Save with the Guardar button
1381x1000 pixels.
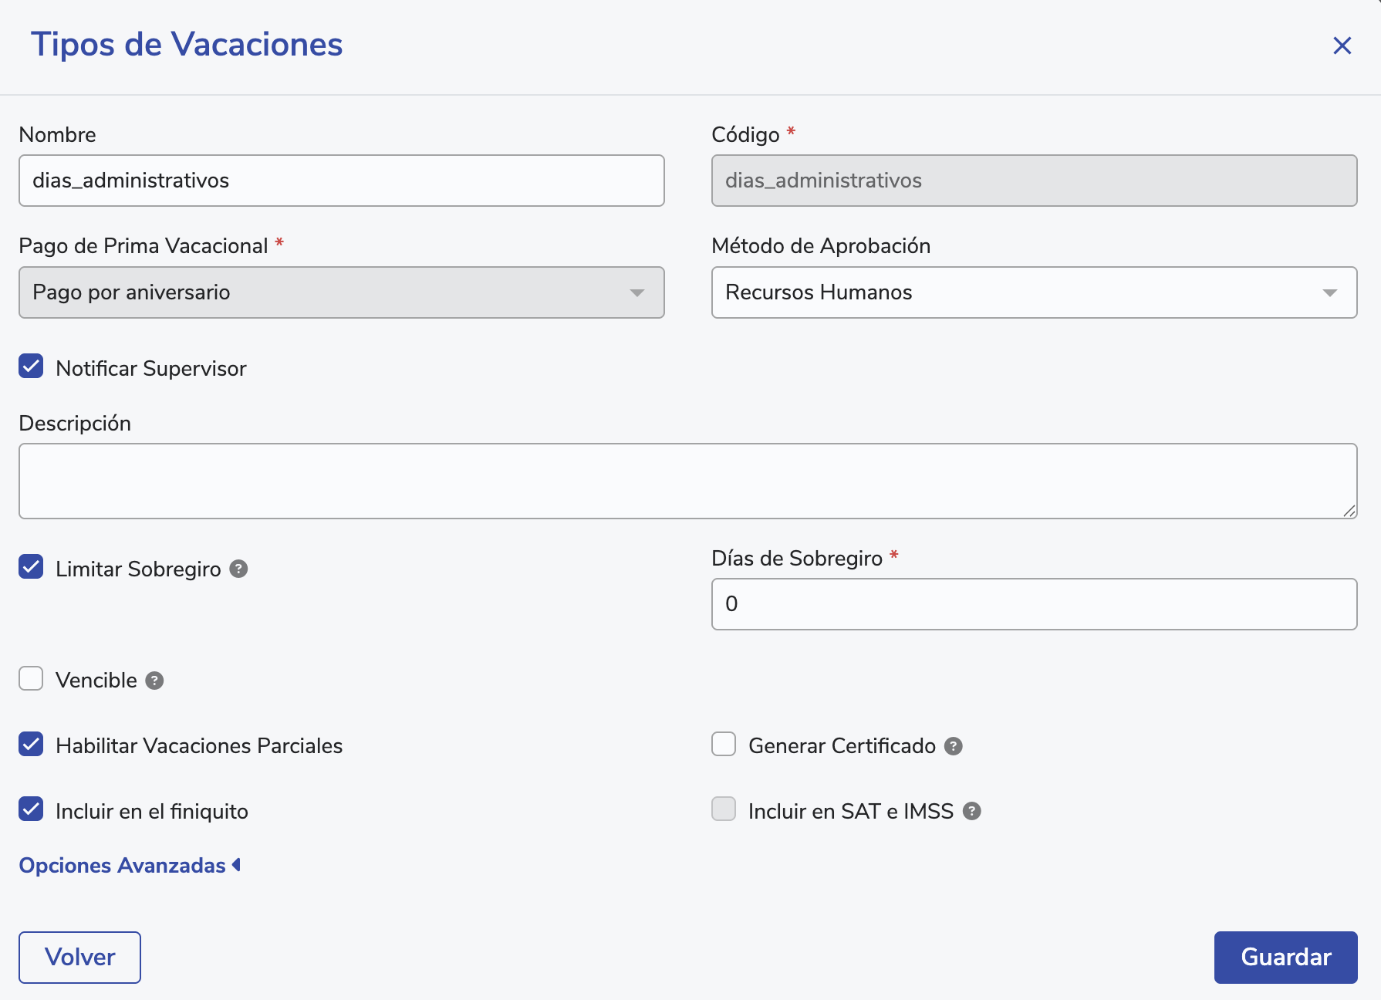1286,958
